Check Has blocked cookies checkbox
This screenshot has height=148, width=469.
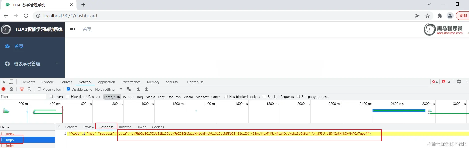(x=226, y=96)
